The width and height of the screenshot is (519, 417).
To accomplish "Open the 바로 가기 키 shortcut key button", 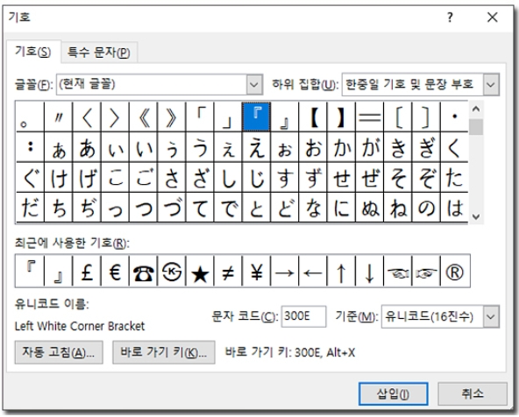I will [x=164, y=352].
